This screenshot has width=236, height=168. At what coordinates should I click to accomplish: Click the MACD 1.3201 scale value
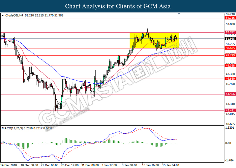click(x=230, y=128)
